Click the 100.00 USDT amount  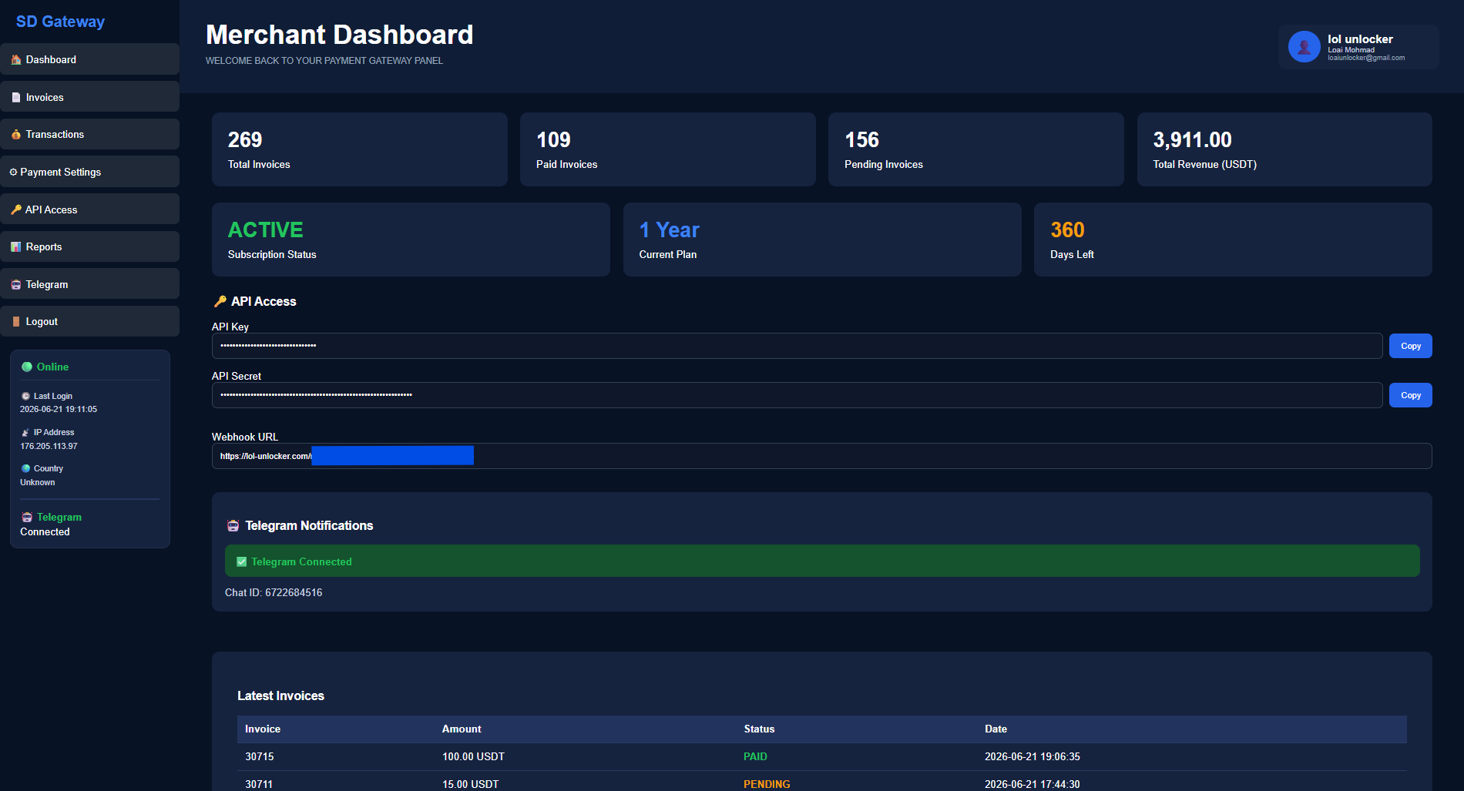click(473, 756)
